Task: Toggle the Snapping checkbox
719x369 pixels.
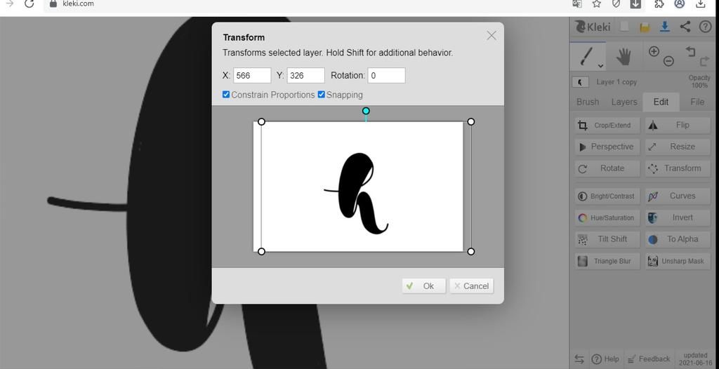Action: point(321,95)
